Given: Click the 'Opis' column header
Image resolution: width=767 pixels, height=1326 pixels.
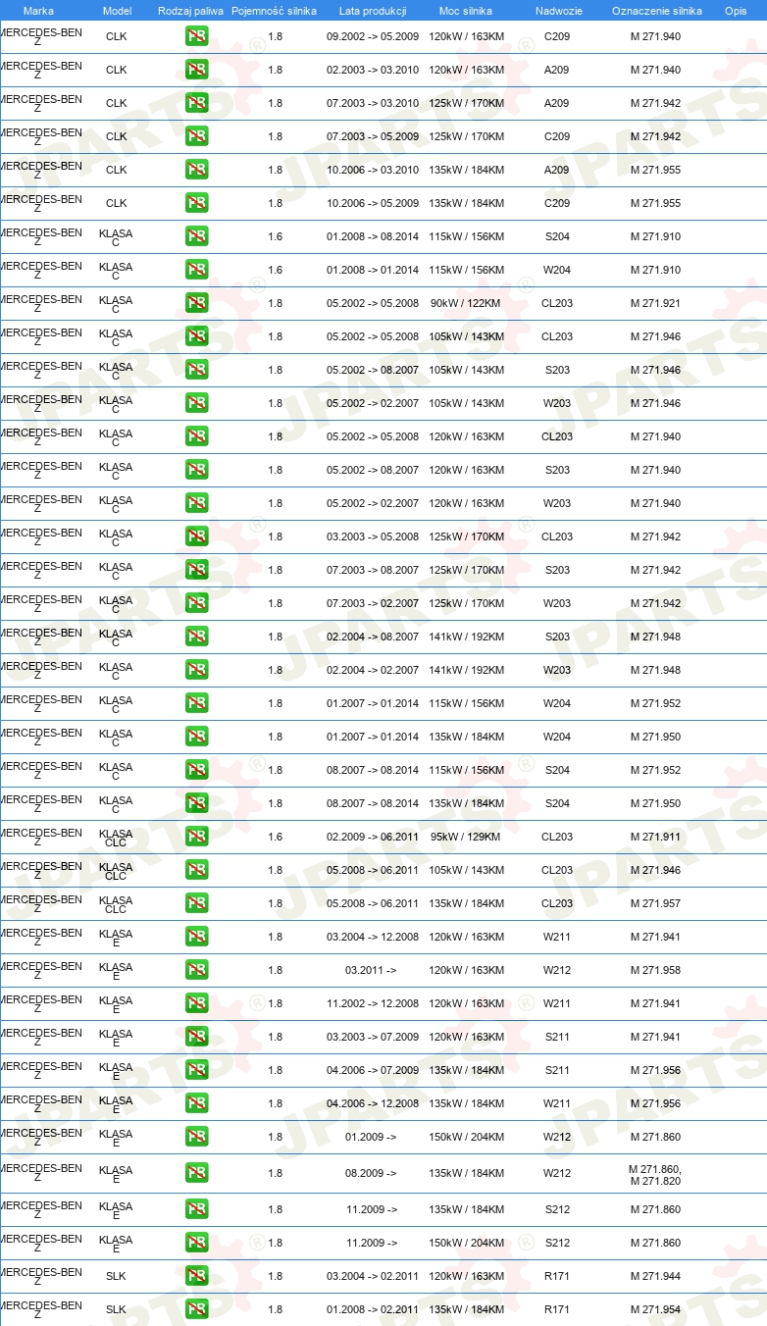Looking at the screenshot, I should pyautogui.click(x=735, y=11).
